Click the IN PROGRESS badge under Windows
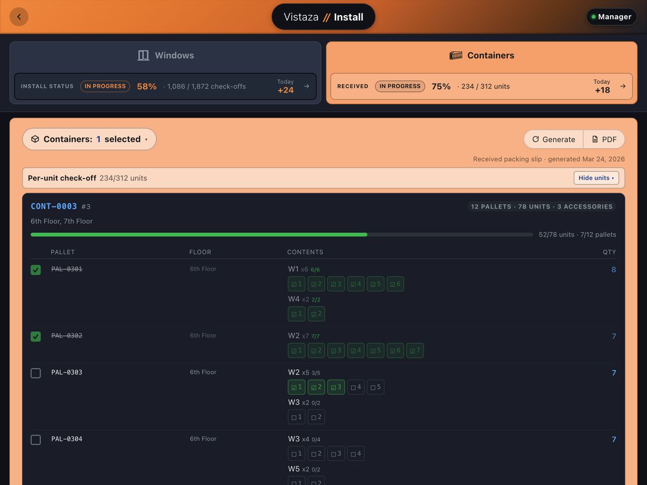Screen dimensions: 647x485 pyautogui.click(x=105, y=86)
